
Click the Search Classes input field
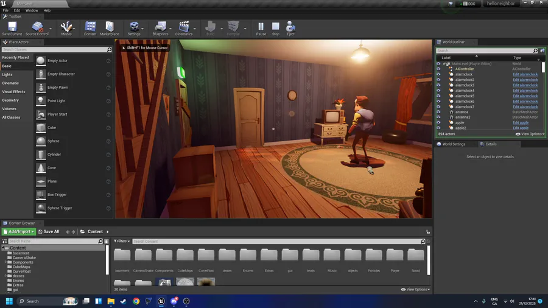click(54, 49)
